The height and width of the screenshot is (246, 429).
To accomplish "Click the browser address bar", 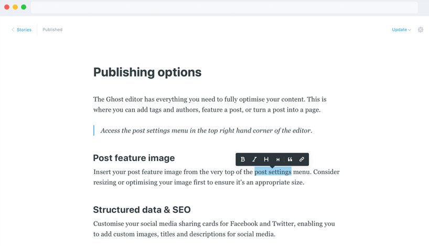I will [x=224, y=7].
